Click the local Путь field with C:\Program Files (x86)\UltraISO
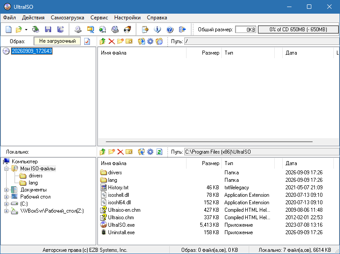This screenshot has width=340, height=254. click(x=262, y=152)
